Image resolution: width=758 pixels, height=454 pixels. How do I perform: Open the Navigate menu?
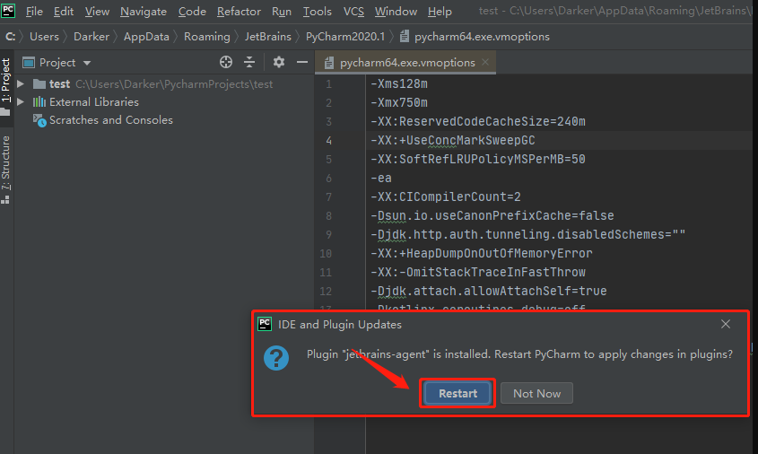144,11
